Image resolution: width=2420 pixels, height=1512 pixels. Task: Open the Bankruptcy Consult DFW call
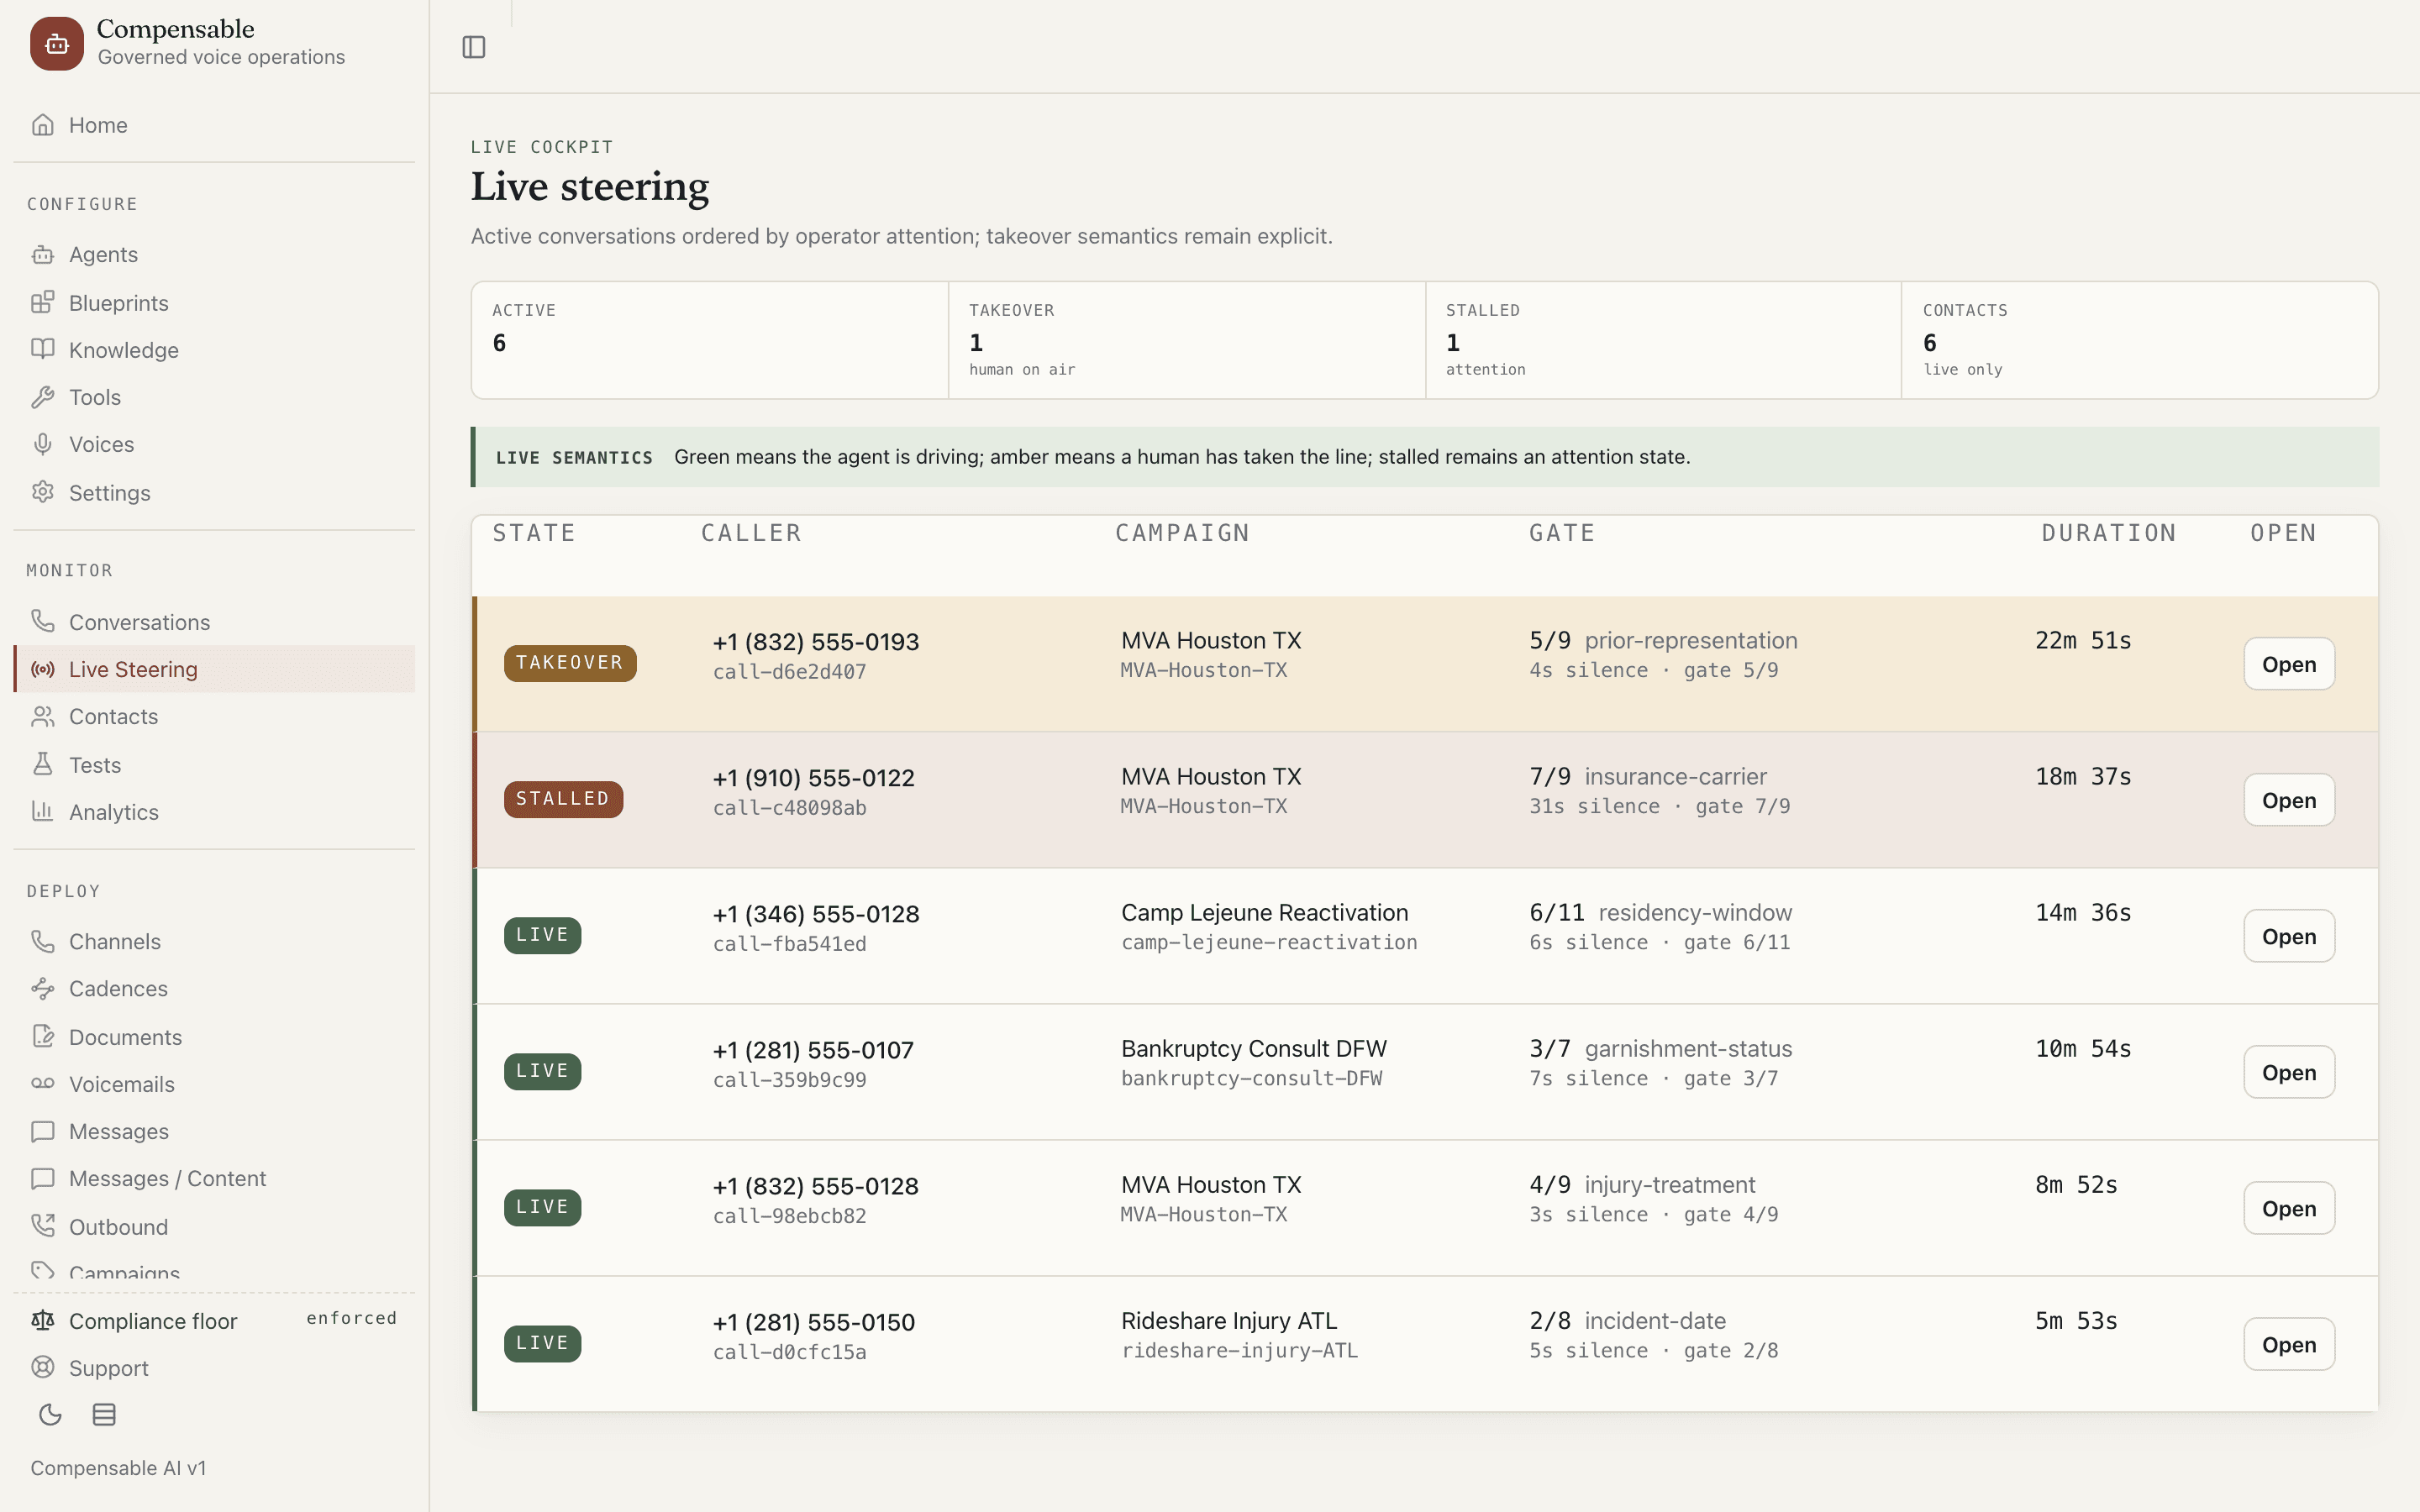[x=2289, y=1072]
